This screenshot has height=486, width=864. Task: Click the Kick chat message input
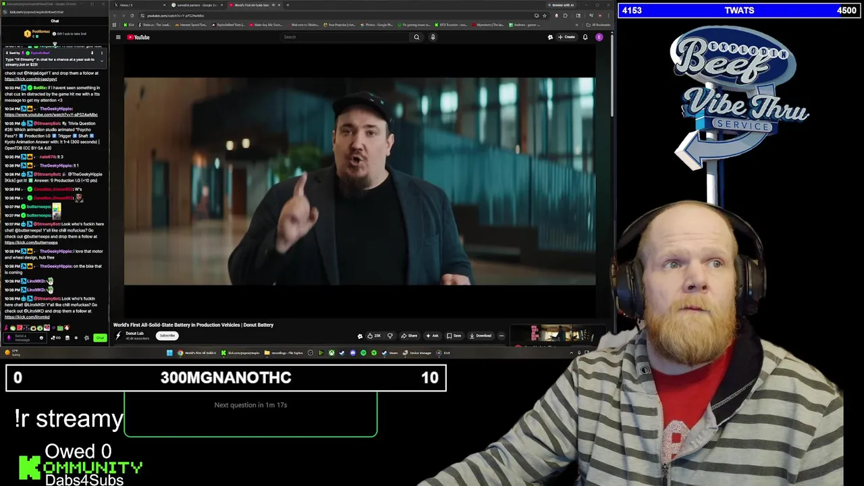tap(26, 337)
